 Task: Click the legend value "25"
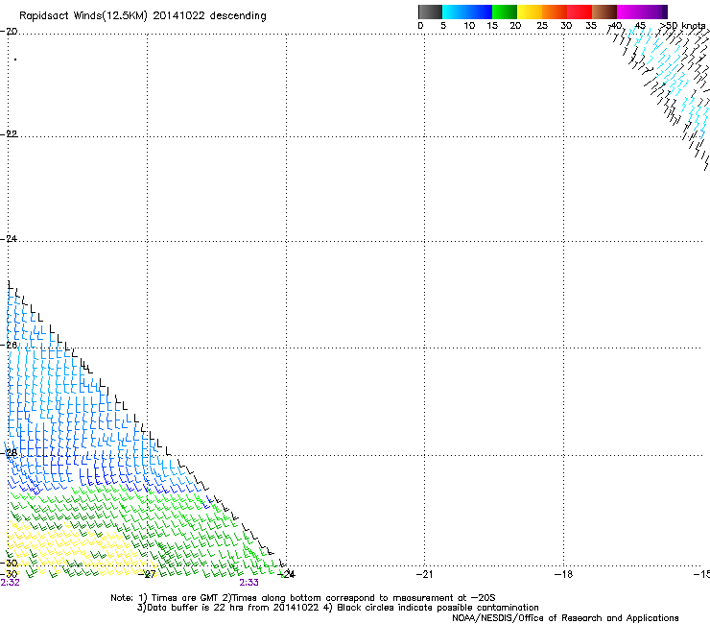pos(542,26)
